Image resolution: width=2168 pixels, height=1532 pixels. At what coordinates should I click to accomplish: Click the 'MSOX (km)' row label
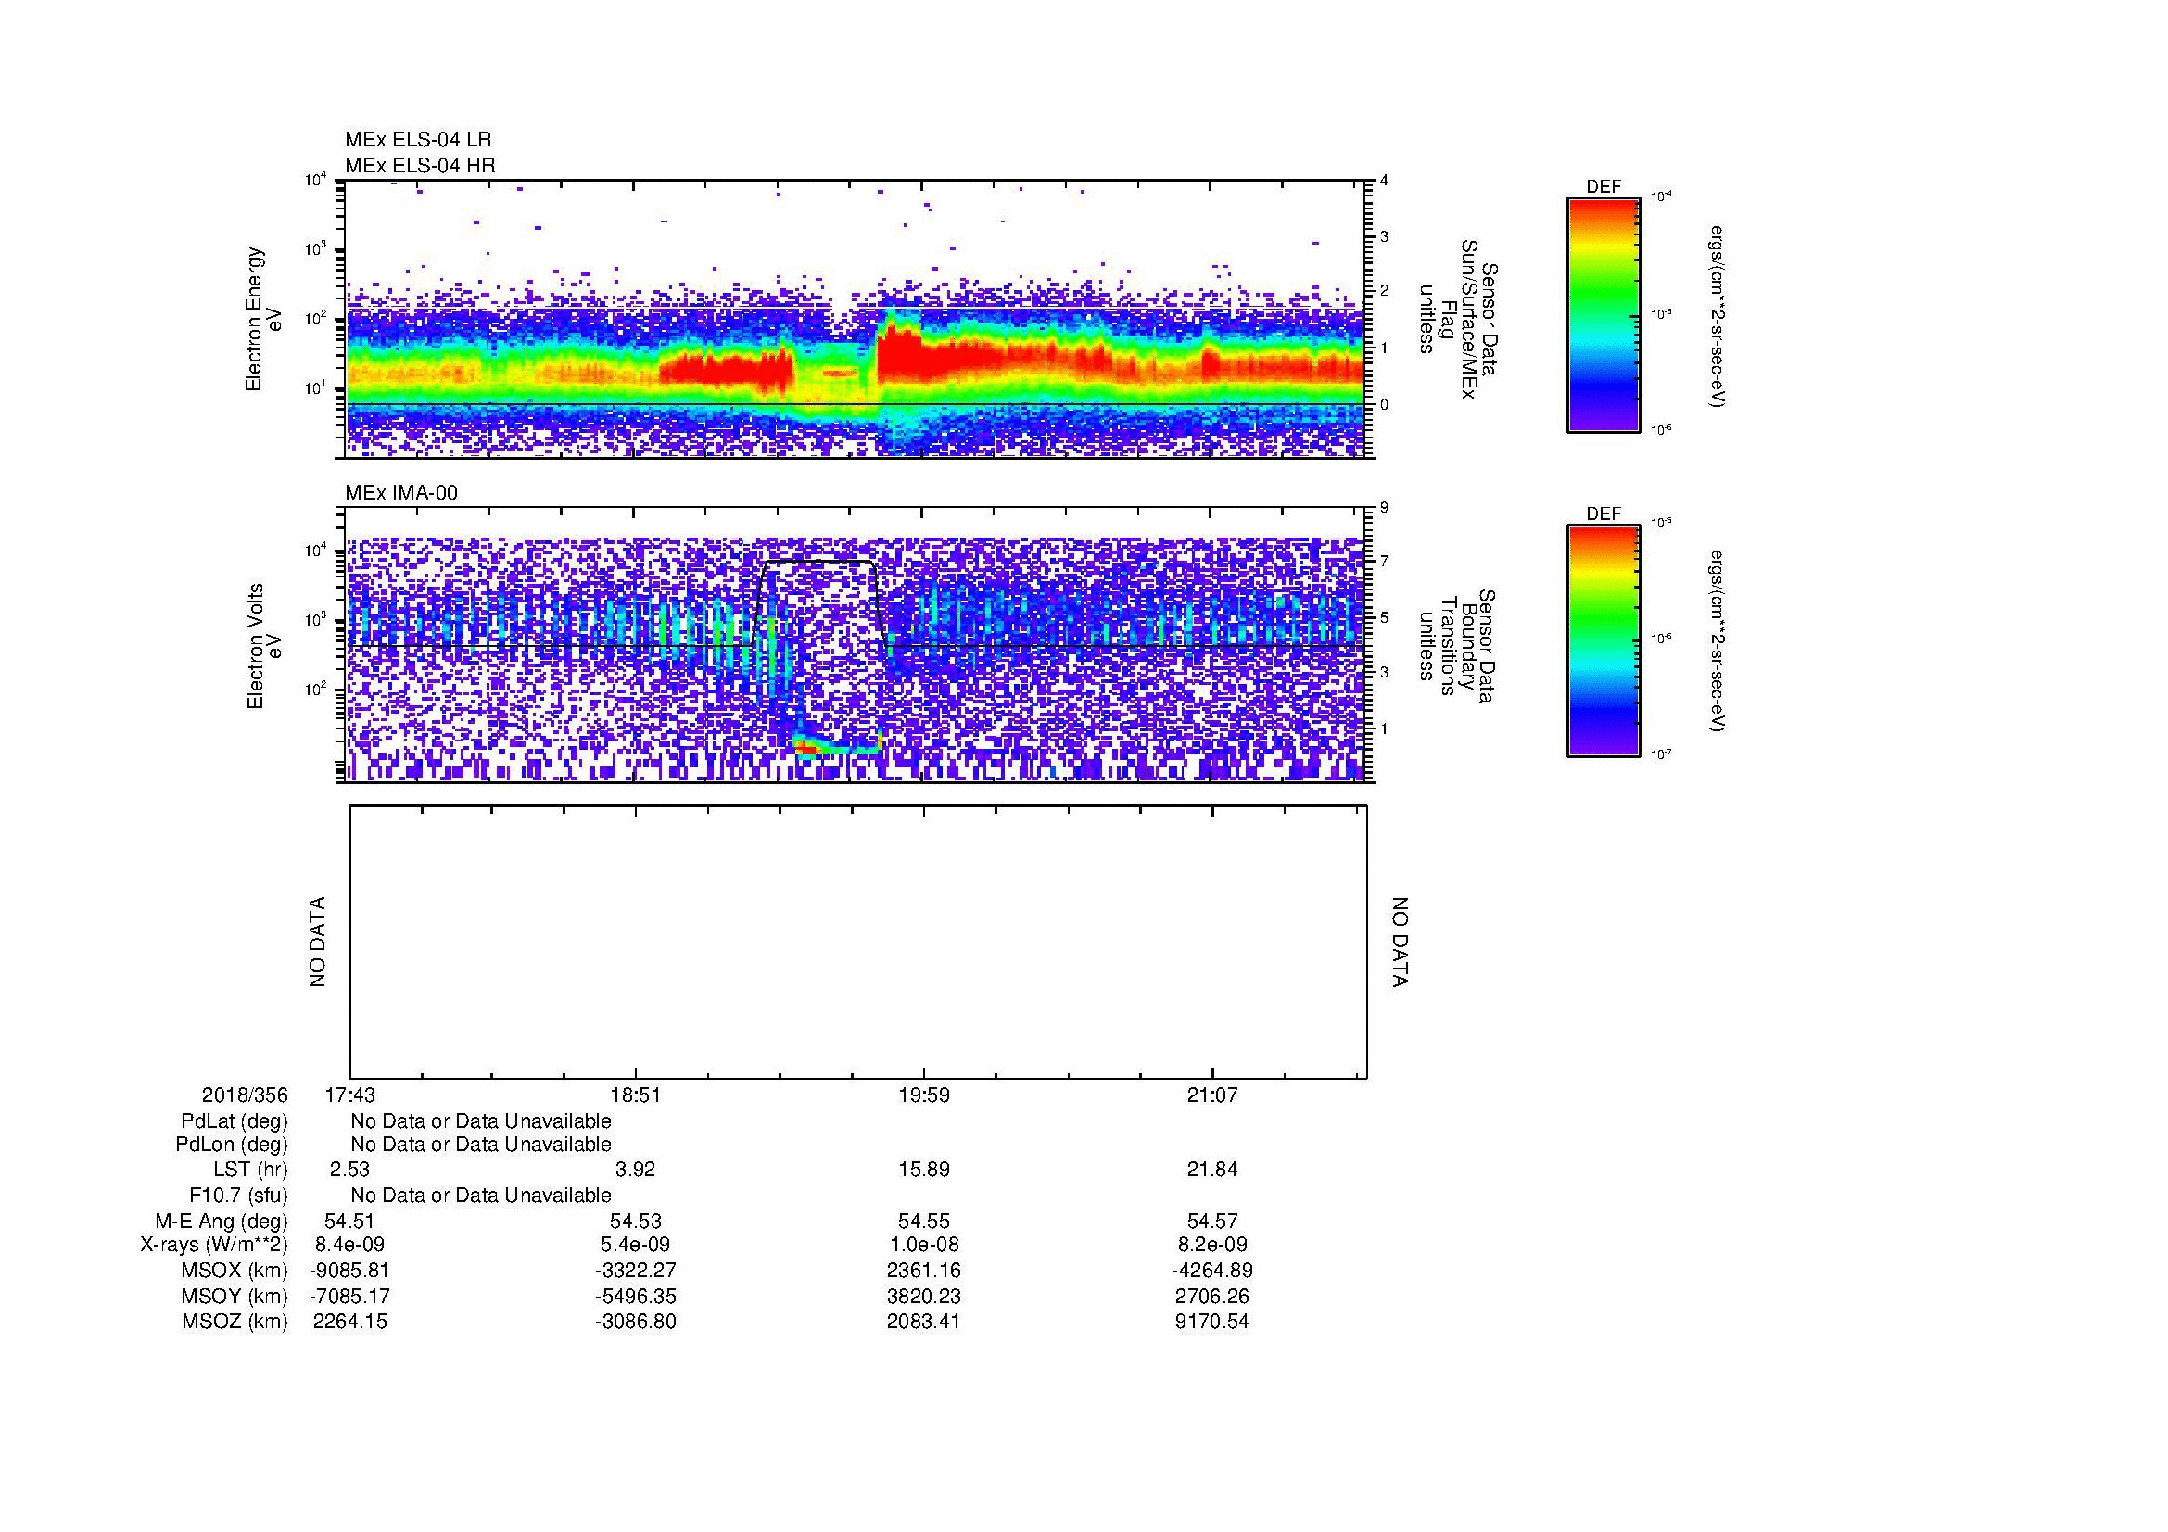(x=235, y=1271)
